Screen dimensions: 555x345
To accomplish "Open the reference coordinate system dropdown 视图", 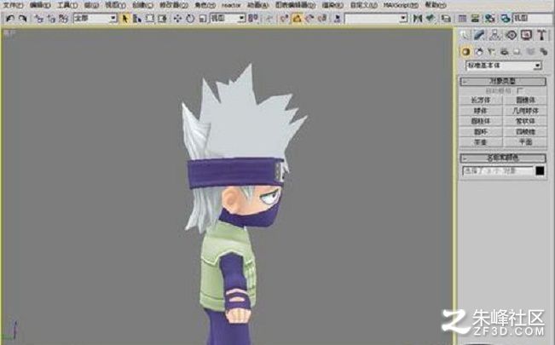I will (x=228, y=18).
